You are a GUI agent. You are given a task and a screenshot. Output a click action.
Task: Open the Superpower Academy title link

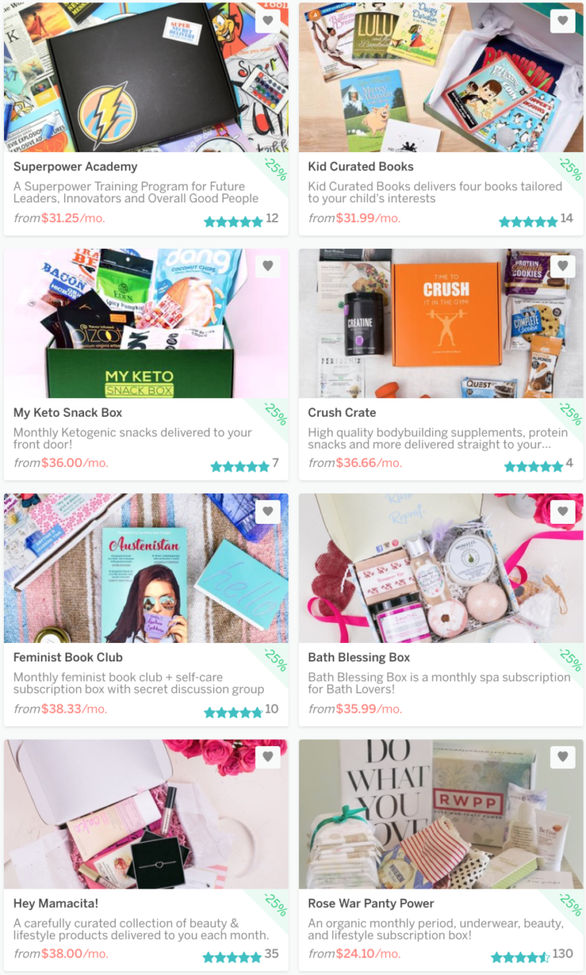click(75, 166)
